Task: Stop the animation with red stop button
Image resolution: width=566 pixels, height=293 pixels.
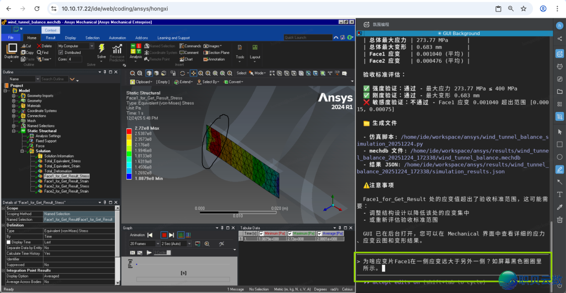Action: [x=164, y=235]
